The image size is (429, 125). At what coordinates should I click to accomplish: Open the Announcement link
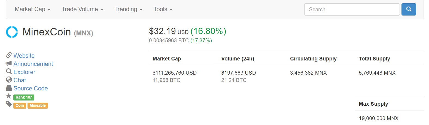coord(33,64)
